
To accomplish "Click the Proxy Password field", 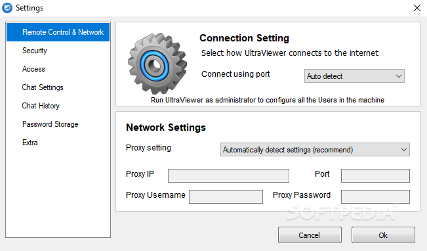I will point(375,196).
